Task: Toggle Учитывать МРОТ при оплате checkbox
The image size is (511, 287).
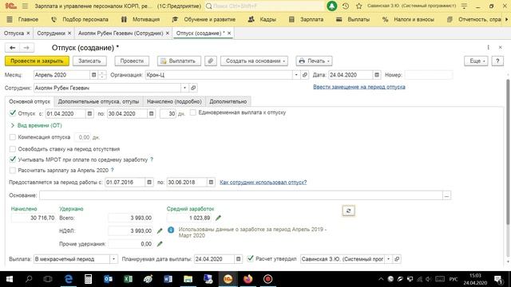Action: [13, 159]
